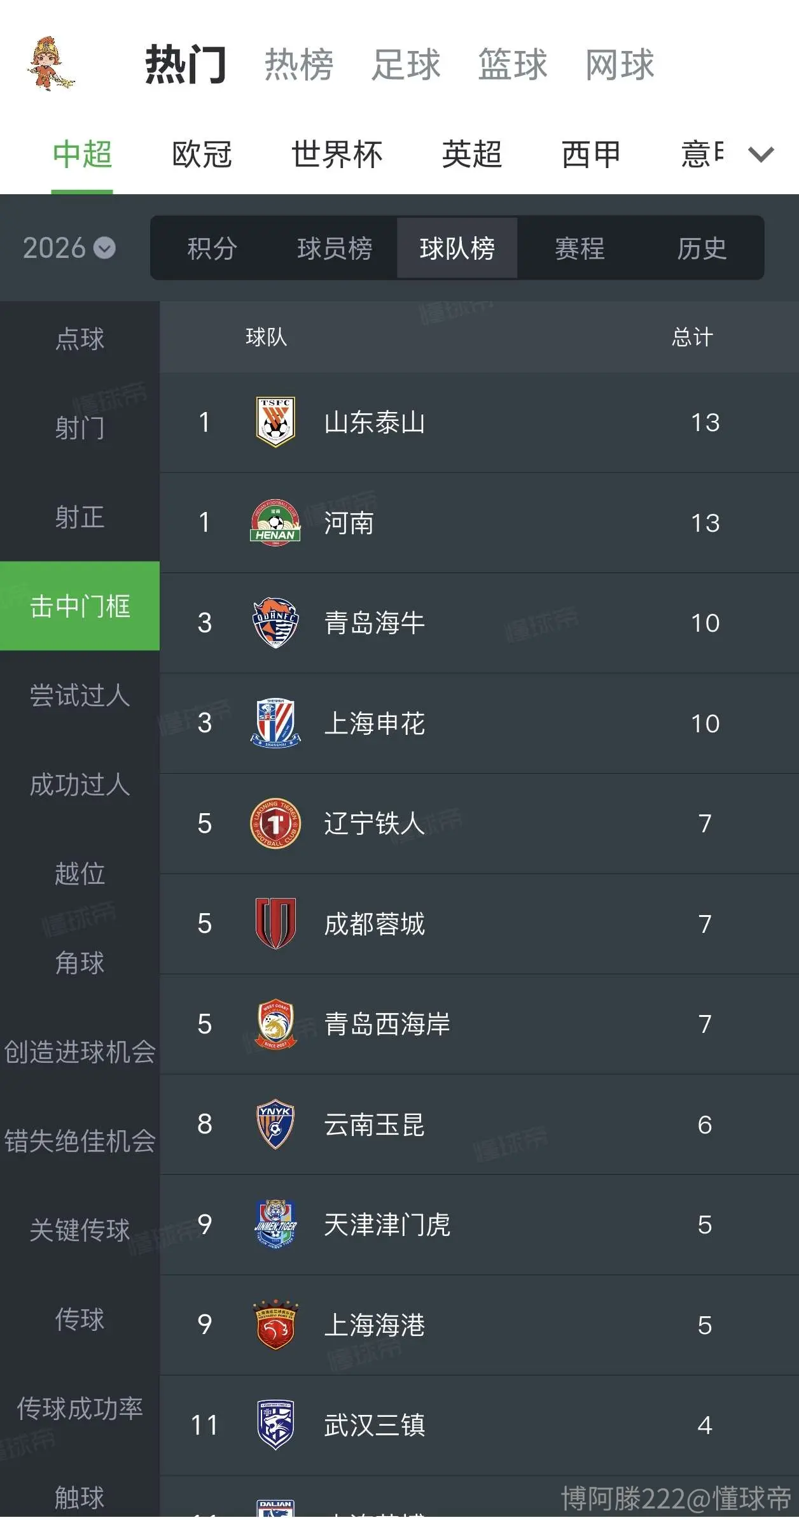Image resolution: width=799 pixels, height=1520 pixels.
Task: Tap Liaoning Tieren round logo
Action: click(x=275, y=823)
